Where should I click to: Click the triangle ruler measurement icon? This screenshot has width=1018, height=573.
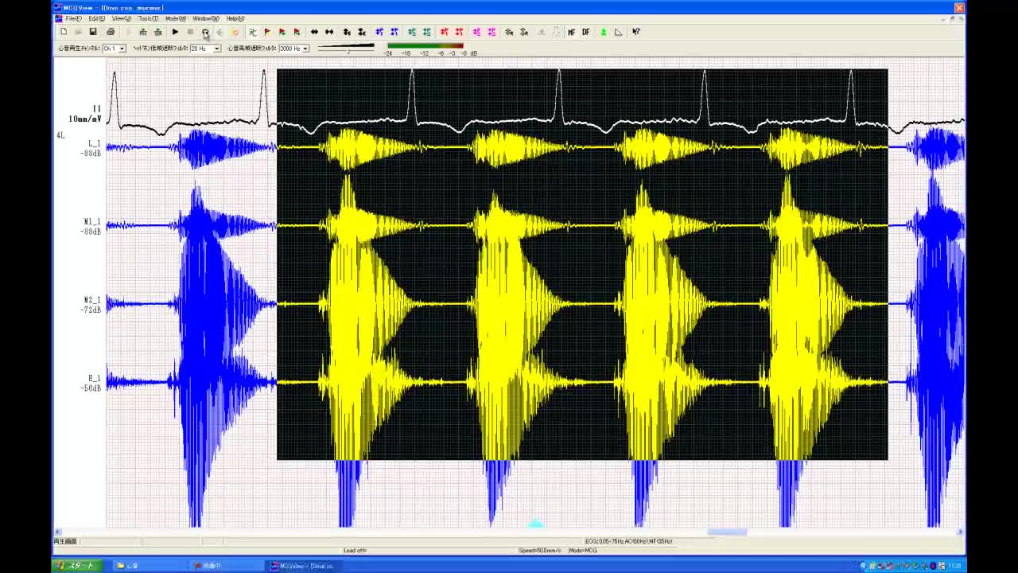(x=619, y=32)
